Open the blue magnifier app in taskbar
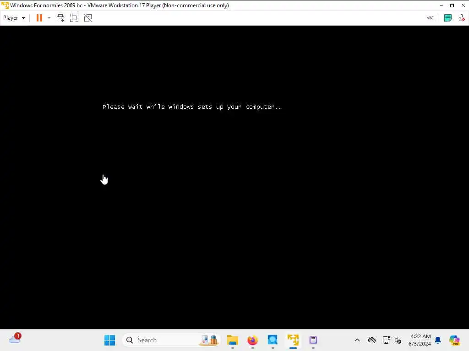The height and width of the screenshot is (351, 469). click(x=273, y=340)
